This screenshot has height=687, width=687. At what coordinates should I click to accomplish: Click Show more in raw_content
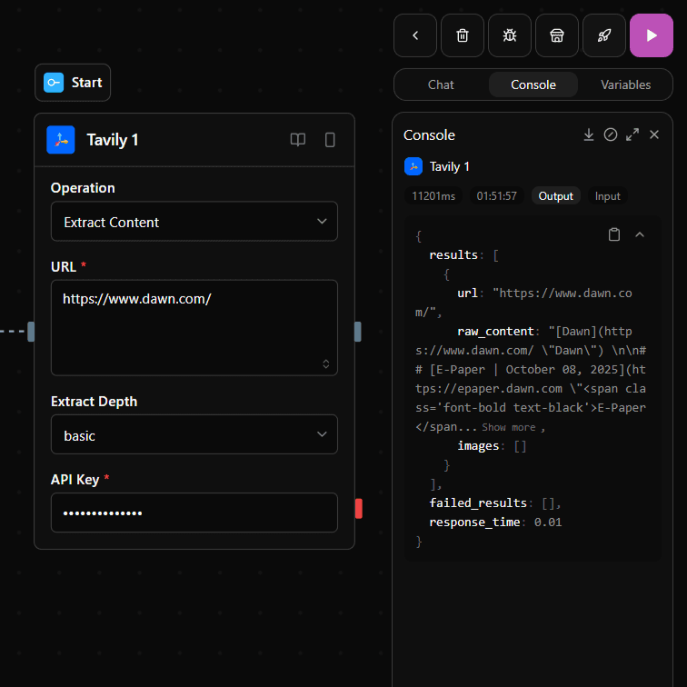(508, 427)
